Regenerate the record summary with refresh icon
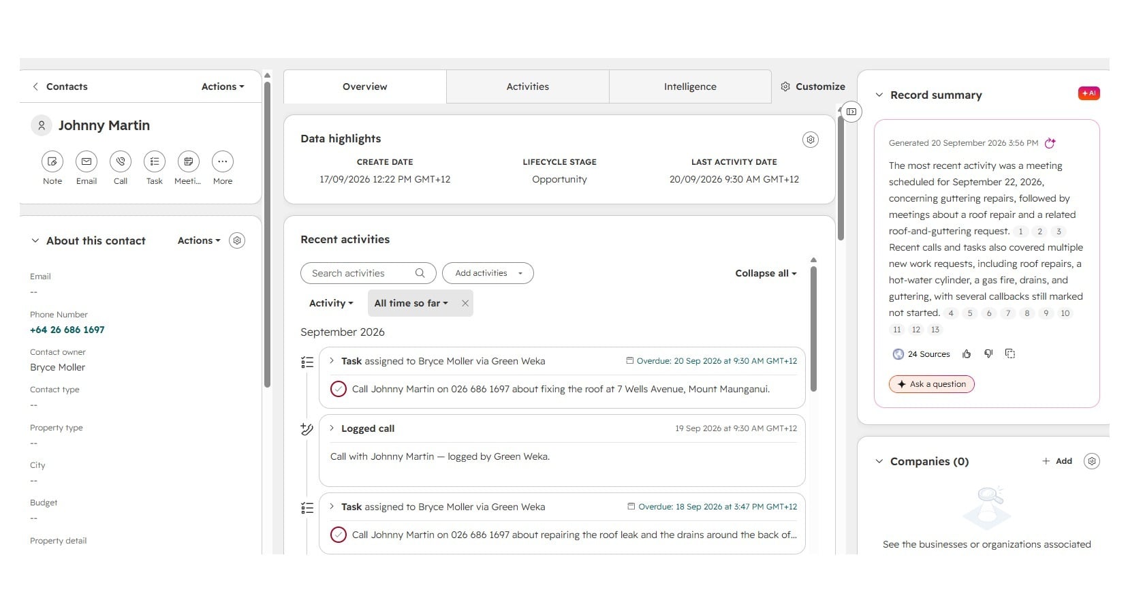1128x613 pixels. (1050, 143)
